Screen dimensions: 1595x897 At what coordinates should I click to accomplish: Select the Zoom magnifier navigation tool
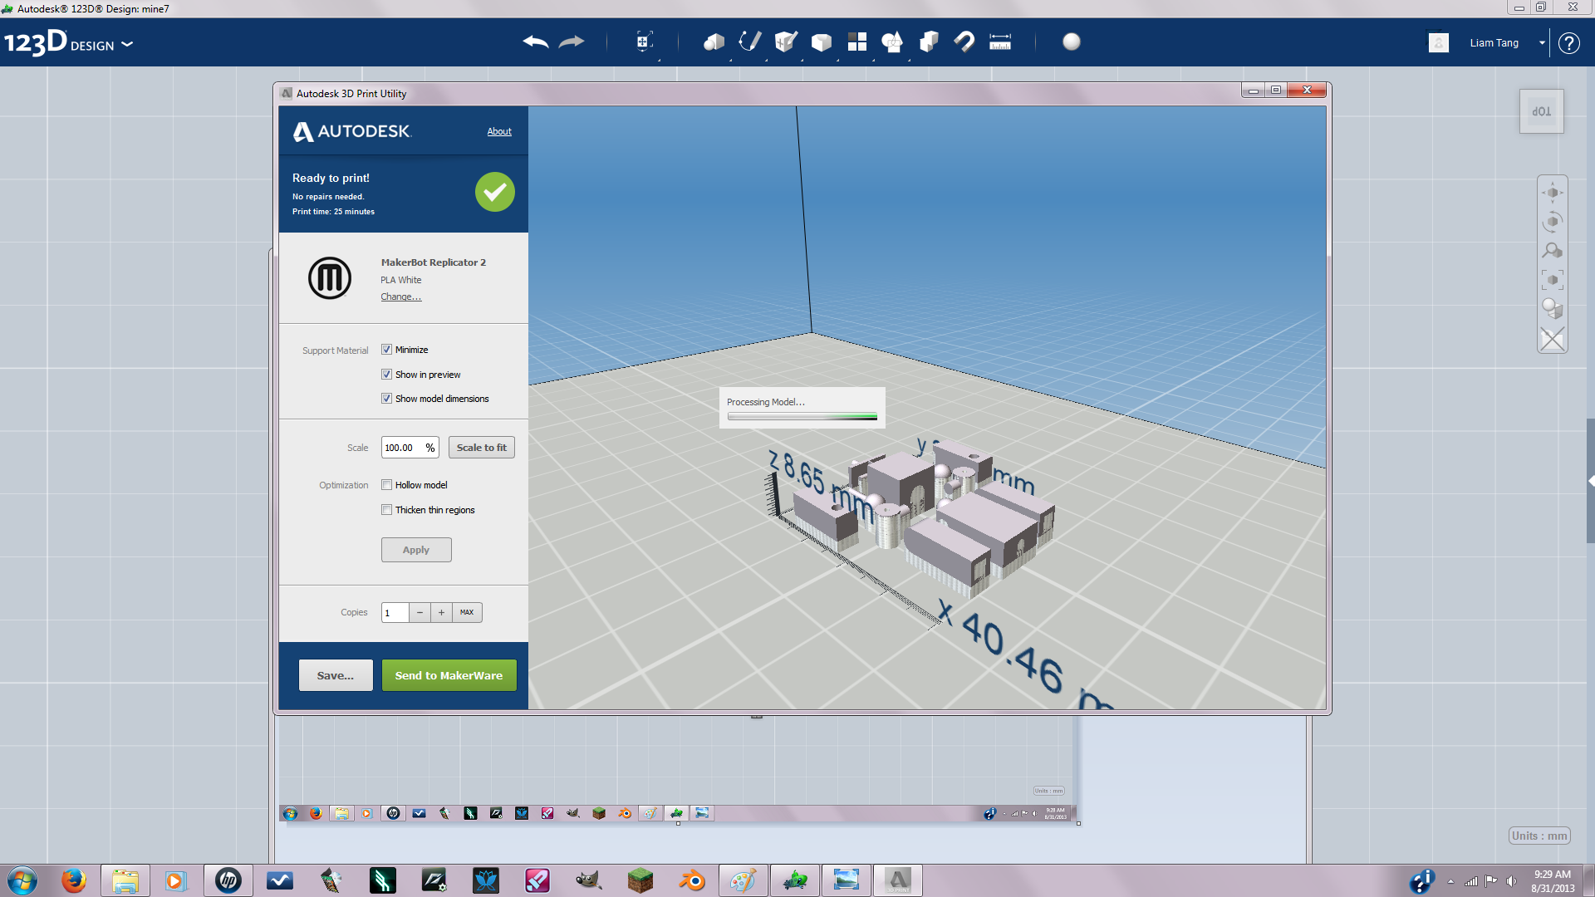click(1552, 251)
